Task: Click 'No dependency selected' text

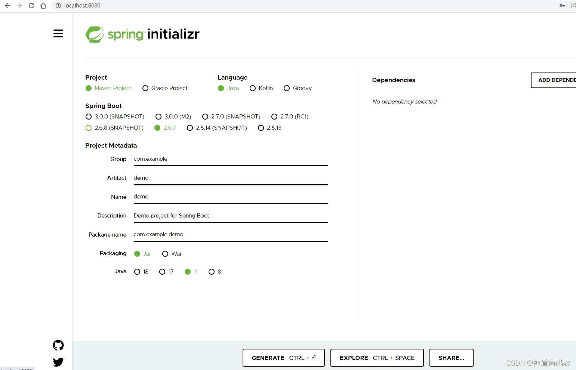Action: click(404, 102)
